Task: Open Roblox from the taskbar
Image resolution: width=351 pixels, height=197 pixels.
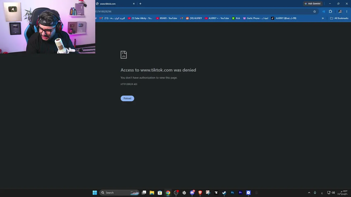Action: click(248, 193)
